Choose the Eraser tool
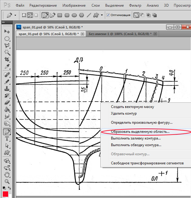191x198 pixels. (7, 103)
